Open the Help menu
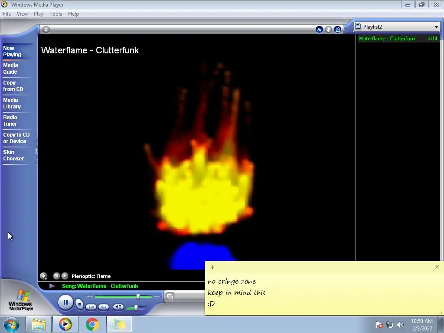Image resolution: width=444 pixels, height=333 pixels. [x=73, y=14]
